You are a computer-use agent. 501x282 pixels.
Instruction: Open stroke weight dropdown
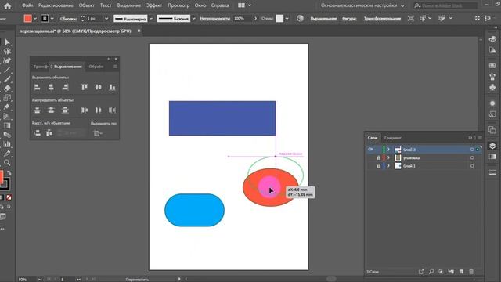point(106,19)
